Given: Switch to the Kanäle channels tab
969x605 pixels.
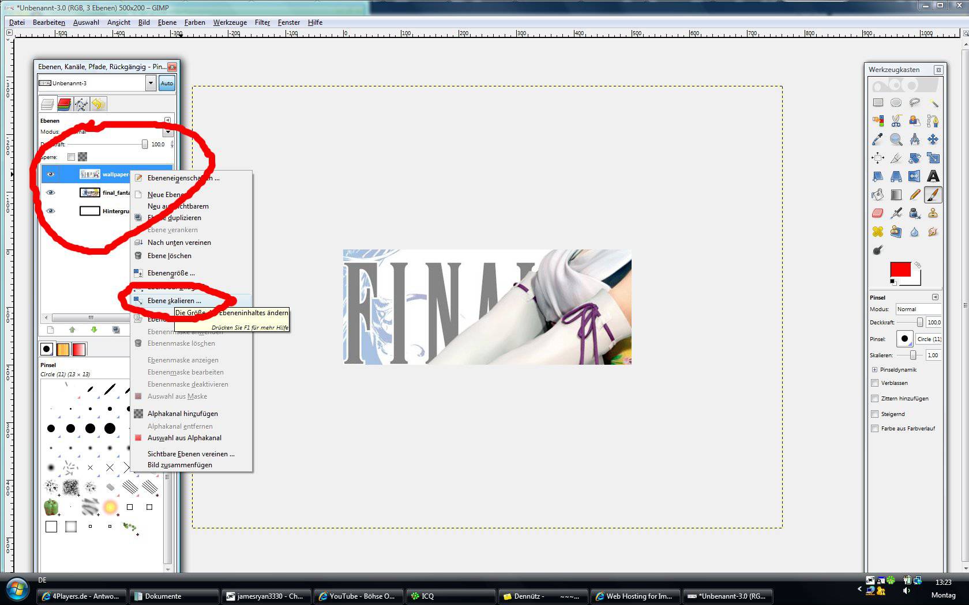Looking at the screenshot, I should point(65,104).
